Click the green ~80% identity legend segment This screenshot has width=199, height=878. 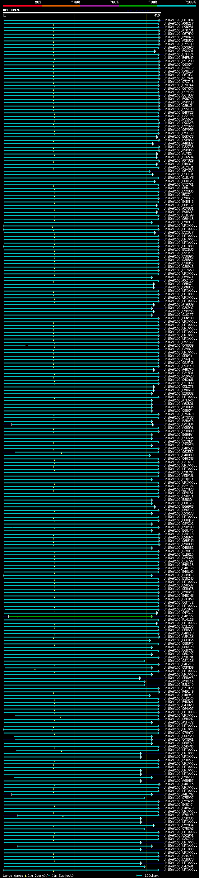click(138, 6)
